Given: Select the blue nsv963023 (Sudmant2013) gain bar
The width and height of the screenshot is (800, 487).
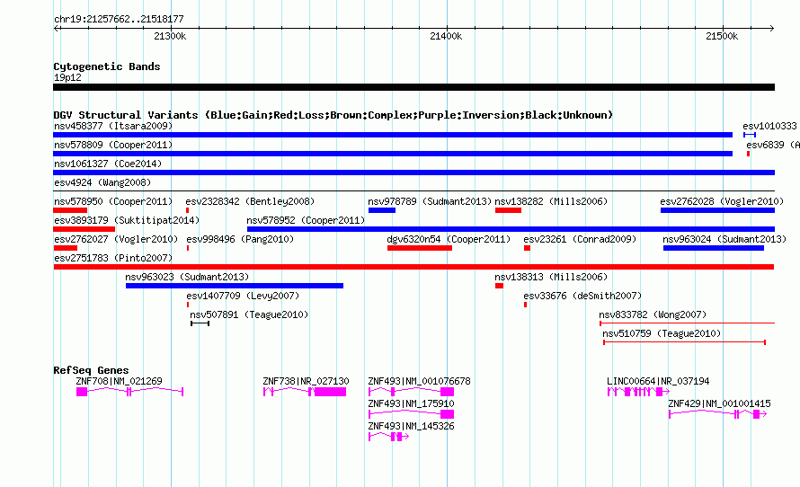Looking at the screenshot, I should tap(235, 286).
